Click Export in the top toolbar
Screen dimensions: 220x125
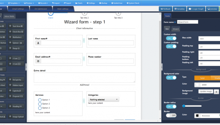coord(67,3)
